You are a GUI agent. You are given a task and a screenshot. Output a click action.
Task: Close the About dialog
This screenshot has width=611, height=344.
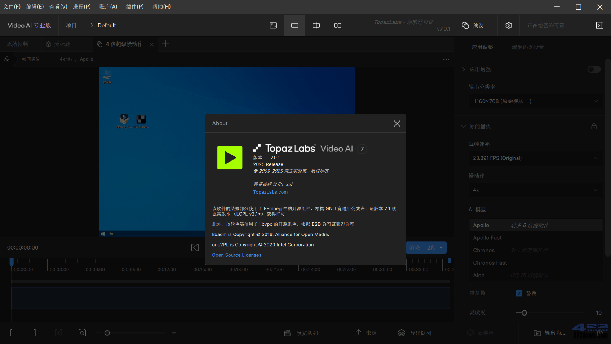click(x=397, y=123)
